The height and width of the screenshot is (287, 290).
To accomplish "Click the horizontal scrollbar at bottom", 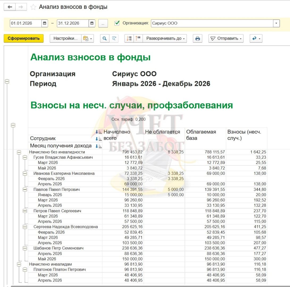I will pos(150,286).
